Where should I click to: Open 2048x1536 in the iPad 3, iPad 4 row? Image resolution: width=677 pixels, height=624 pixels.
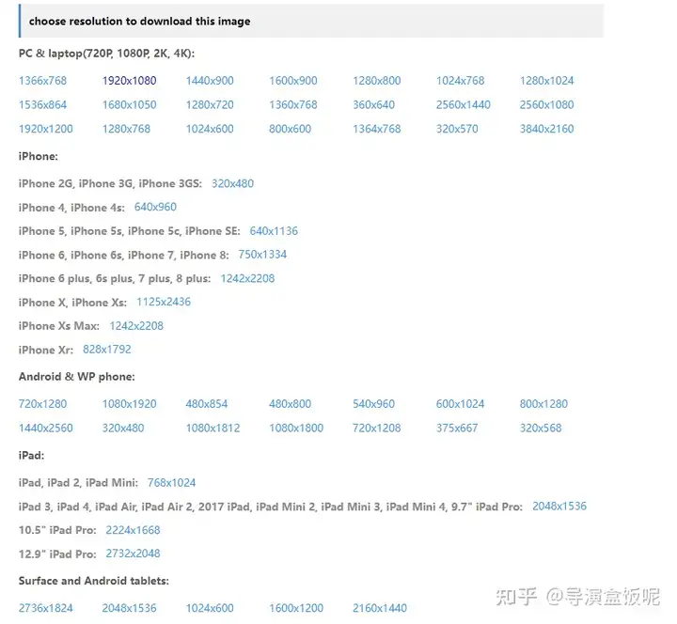559,507
